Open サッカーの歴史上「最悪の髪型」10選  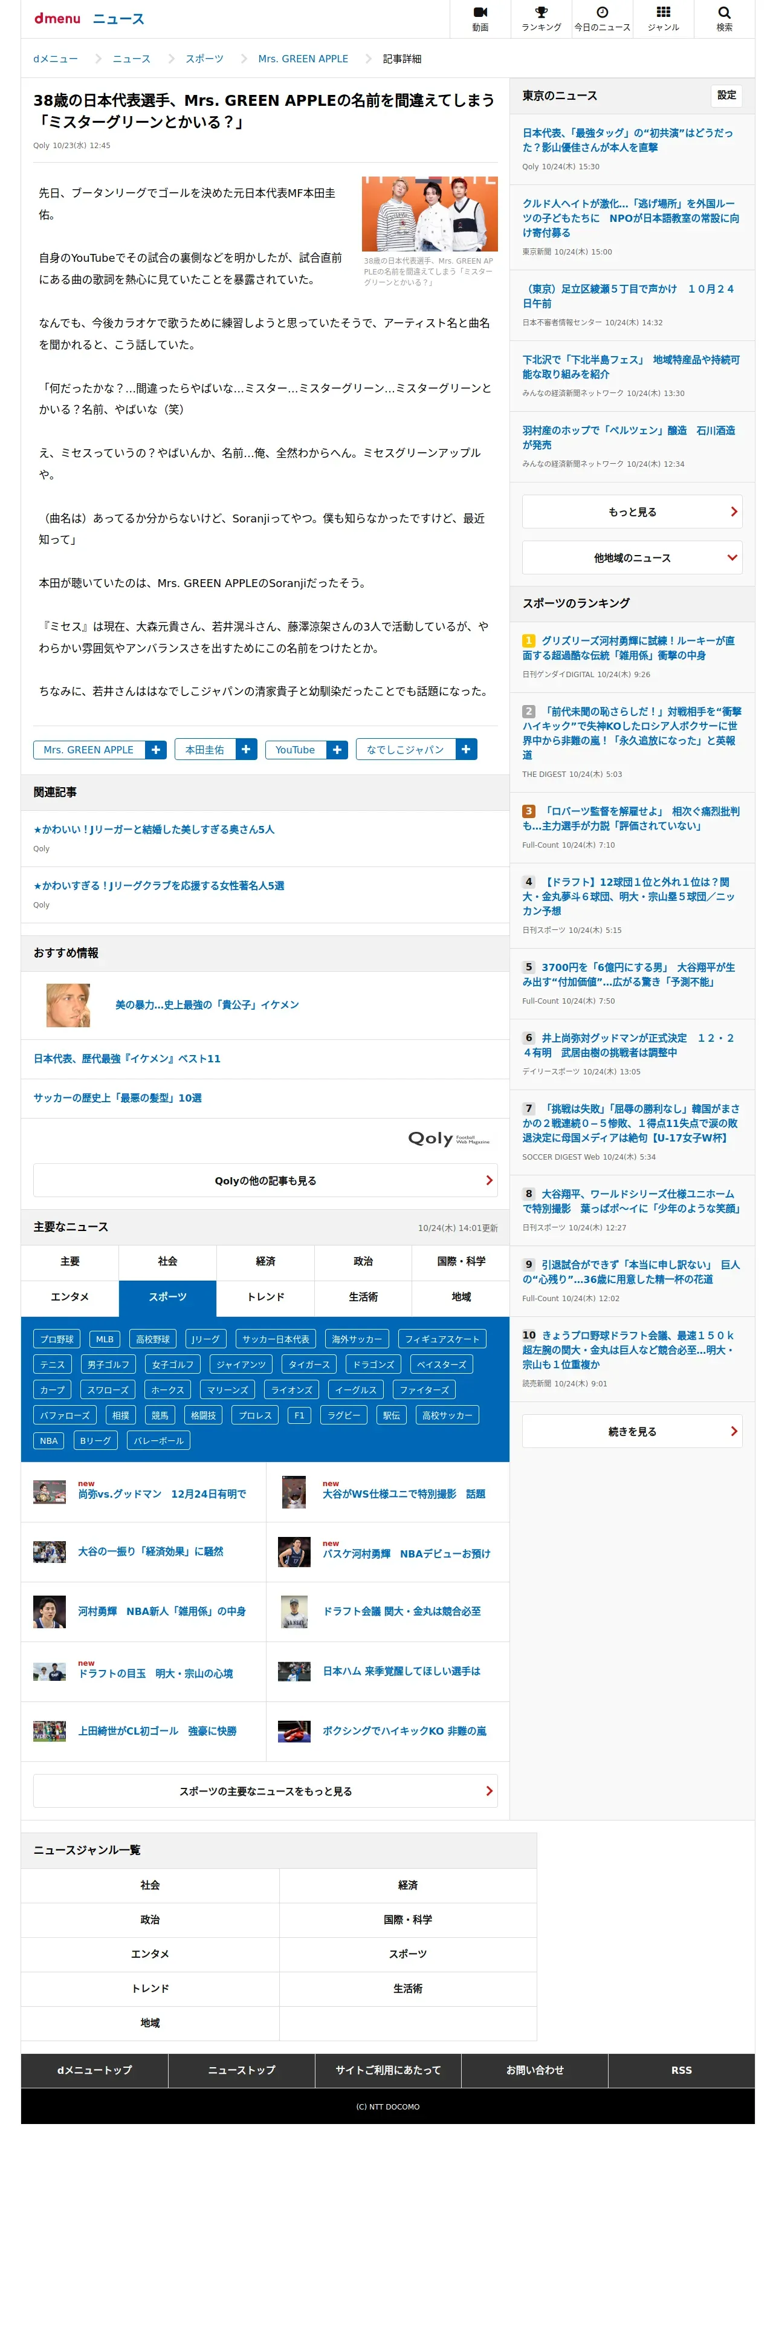(x=117, y=1097)
